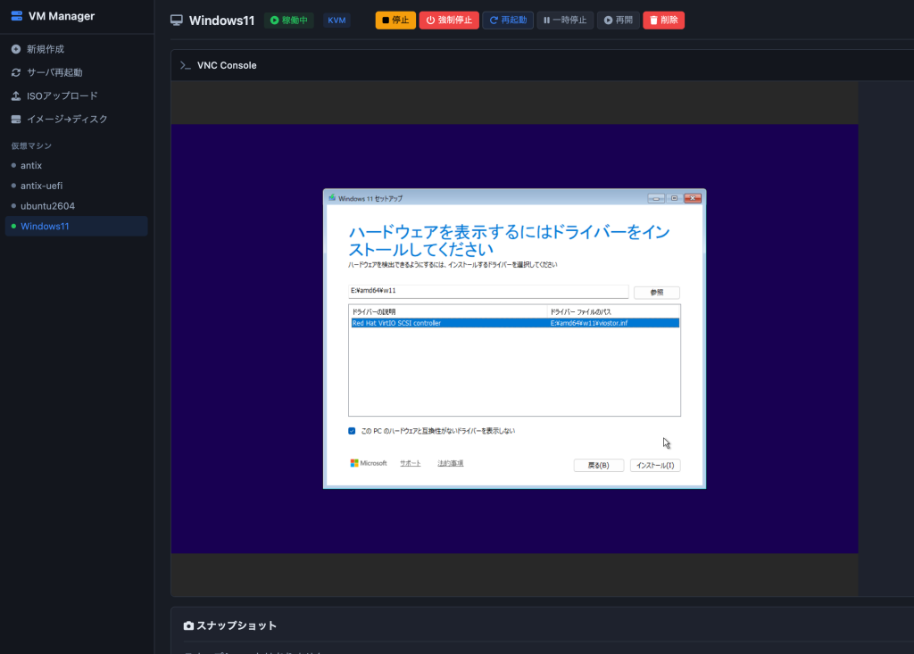The width and height of the screenshot is (914, 654).
Task: Restart the VM using 再起動 button
Action: pos(508,21)
